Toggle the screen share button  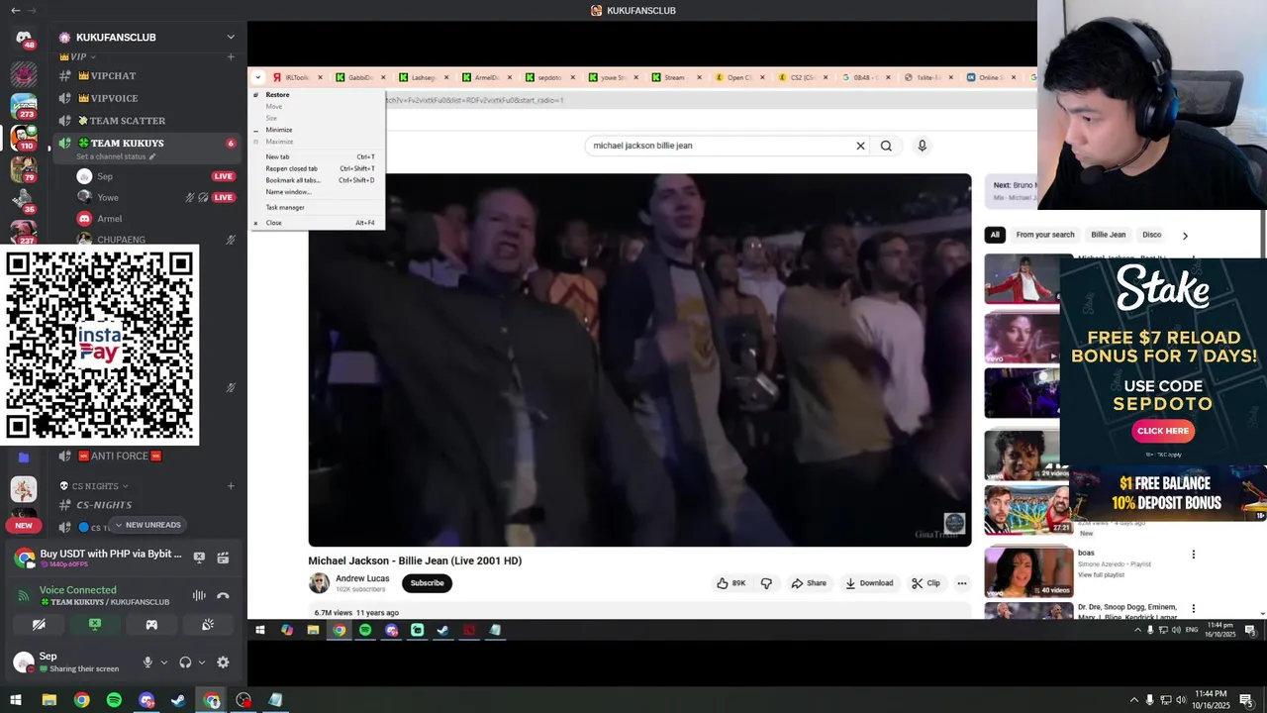(x=95, y=625)
